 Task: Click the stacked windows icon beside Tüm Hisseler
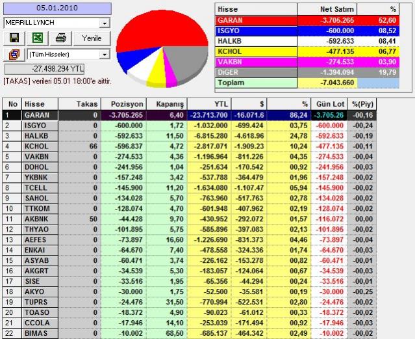[14, 55]
